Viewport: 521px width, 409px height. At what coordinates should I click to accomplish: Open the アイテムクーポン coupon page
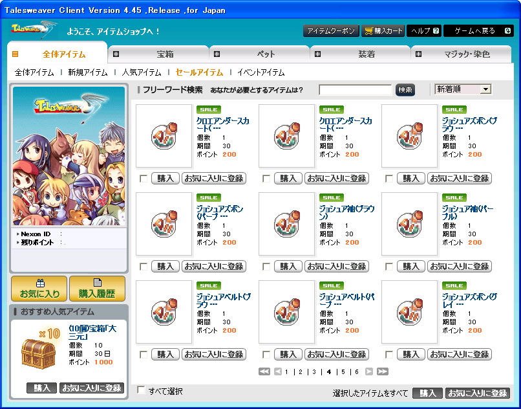330,31
